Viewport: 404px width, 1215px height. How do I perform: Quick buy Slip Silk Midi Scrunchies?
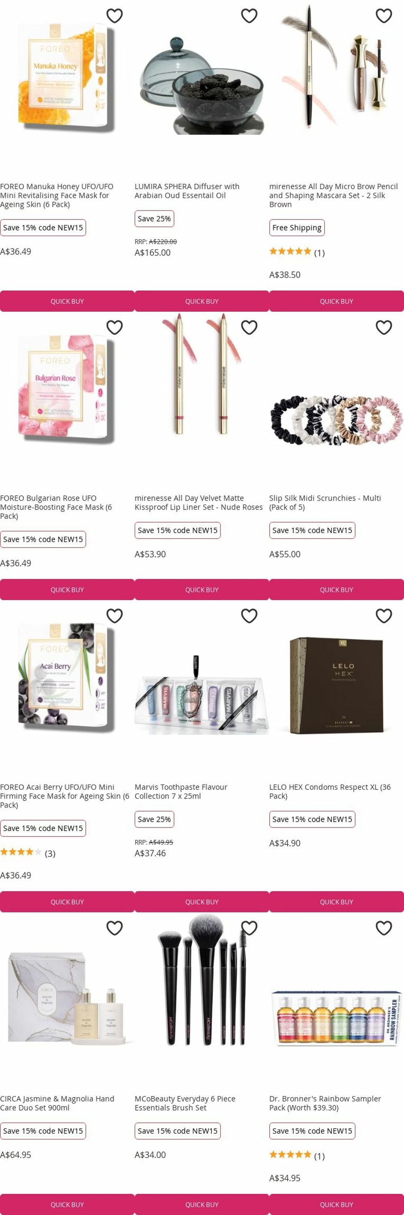coord(336,590)
